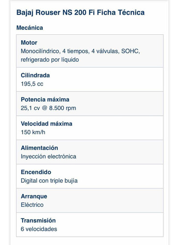Click the Potencia máxima row label
This screenshot has width=179, height=245.
point(45,99)
